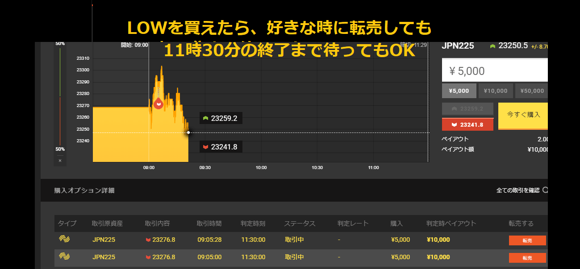This screenshot has height=269, width=580.
Task: Close the sentiment bar with the X icon
Action: point(60,161)
